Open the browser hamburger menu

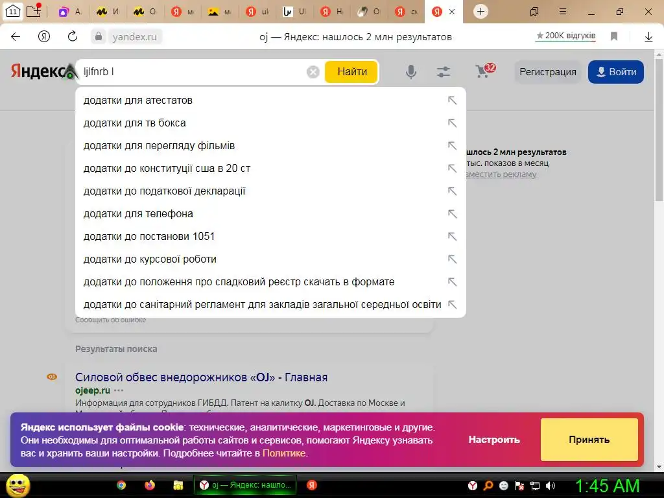pos(563,12)
